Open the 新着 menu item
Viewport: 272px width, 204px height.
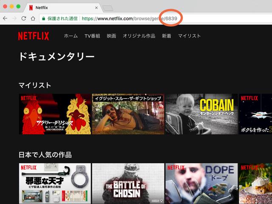pyautogui.click(x=167, y=36)
